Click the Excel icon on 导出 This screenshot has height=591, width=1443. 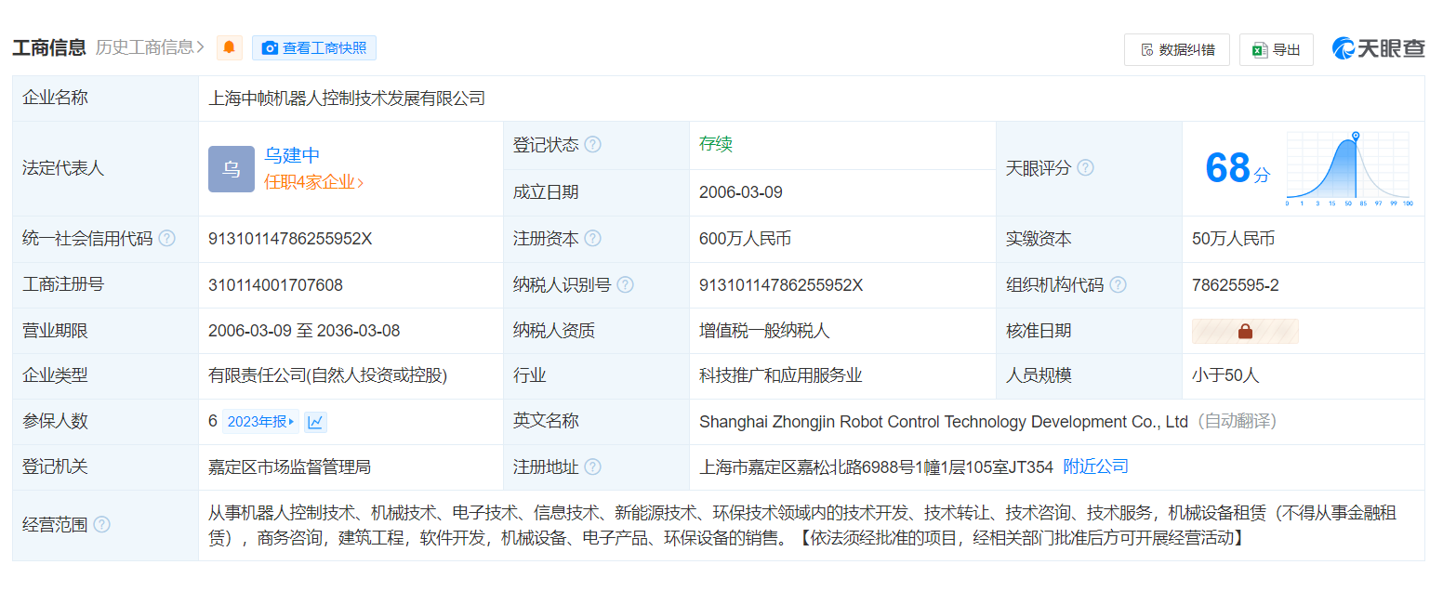coord(1260,50)
